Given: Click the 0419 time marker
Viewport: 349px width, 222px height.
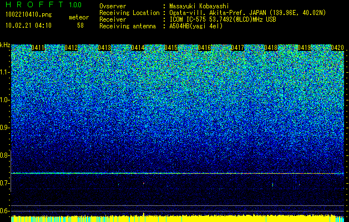Looking at the screenshot, I should click(304, 48).
